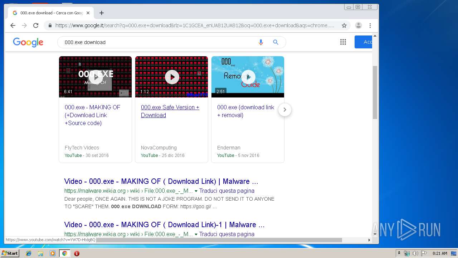Click 'NovaComputing' channel name

coord(159,148)
